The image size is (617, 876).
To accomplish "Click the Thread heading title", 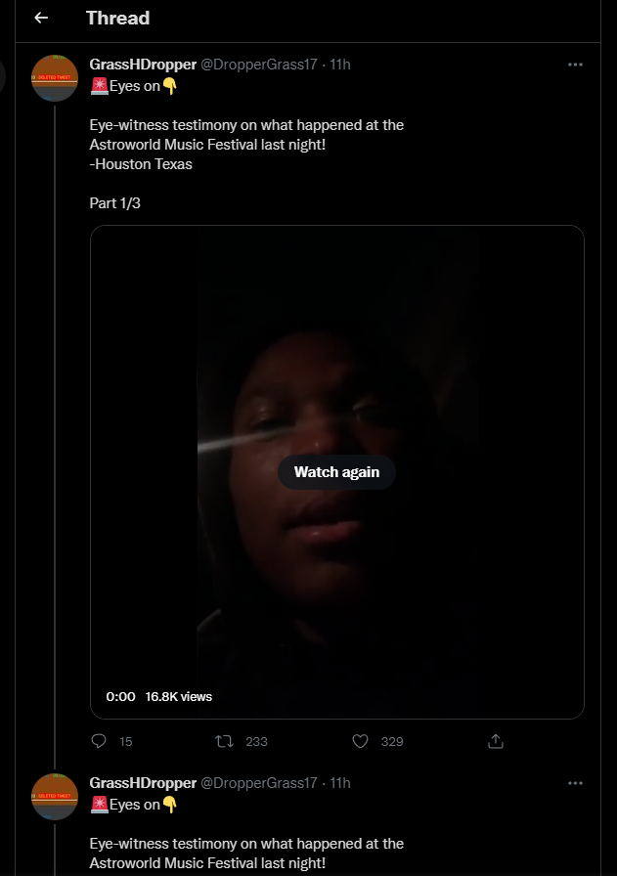I will point(118,18).
